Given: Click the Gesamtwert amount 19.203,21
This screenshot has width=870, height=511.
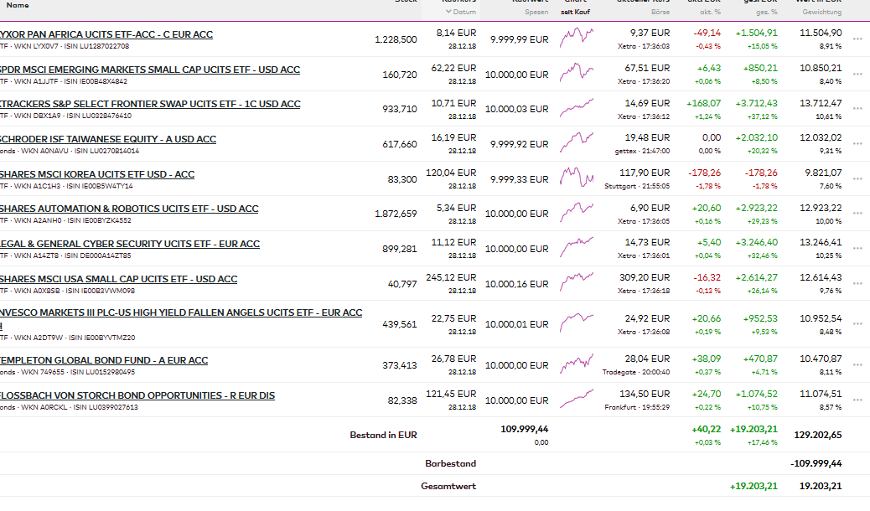Looking at the screenshot, I should click(821, 486).
